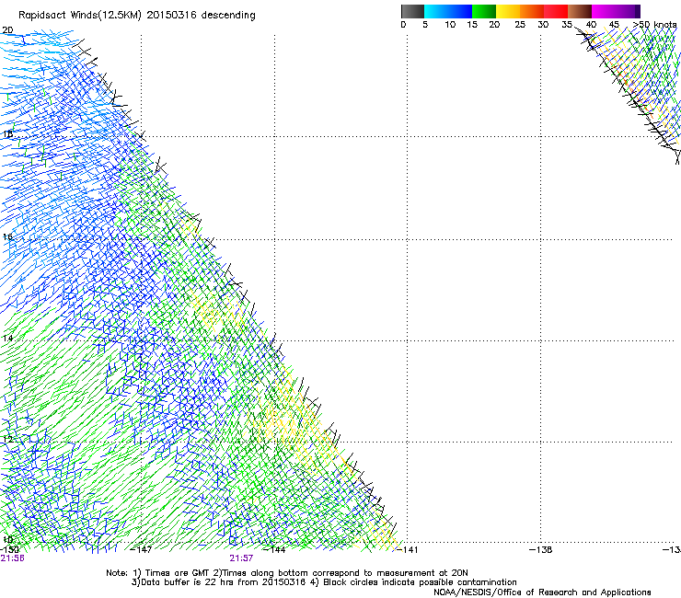Click the latitude label 14

click(x=7, y=338)
